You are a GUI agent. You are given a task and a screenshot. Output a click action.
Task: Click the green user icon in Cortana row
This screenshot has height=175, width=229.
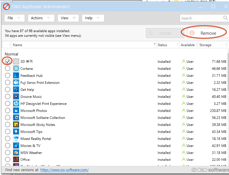coord(183,68)
